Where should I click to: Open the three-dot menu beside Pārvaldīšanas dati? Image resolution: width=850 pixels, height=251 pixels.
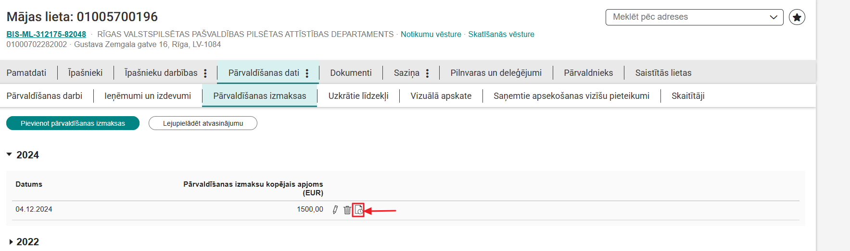click(307, 73)
